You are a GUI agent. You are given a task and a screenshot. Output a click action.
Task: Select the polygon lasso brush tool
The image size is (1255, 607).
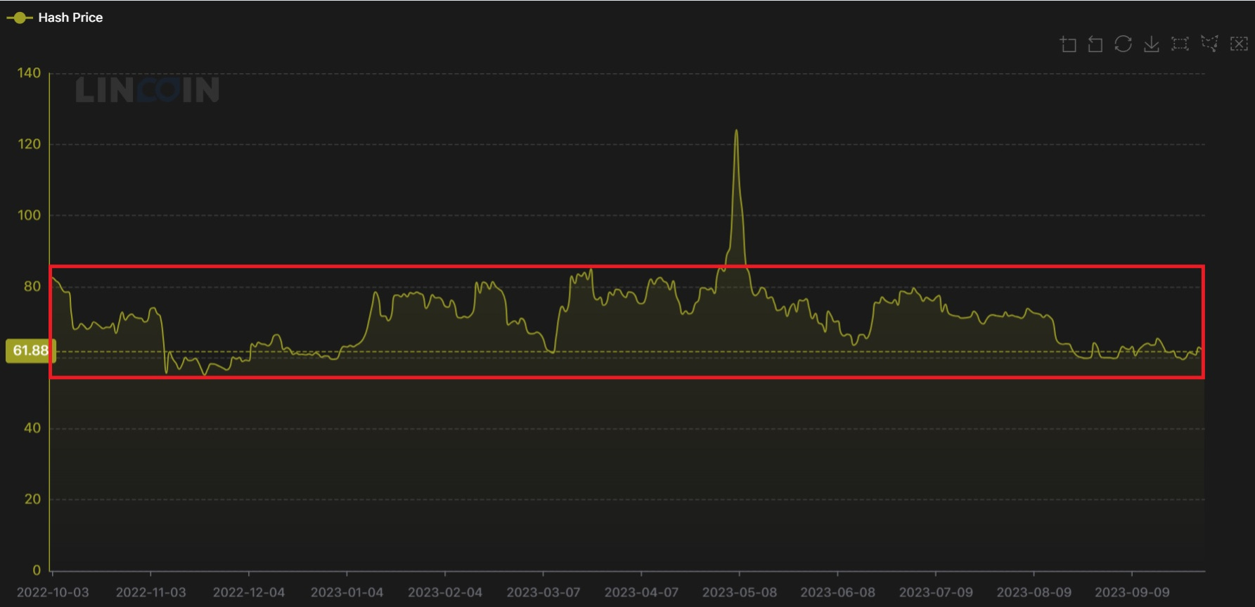(1209, 44)
